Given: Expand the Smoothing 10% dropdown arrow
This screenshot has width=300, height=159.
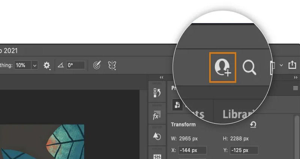Looking at the screenshot, I should coord(34,65).
